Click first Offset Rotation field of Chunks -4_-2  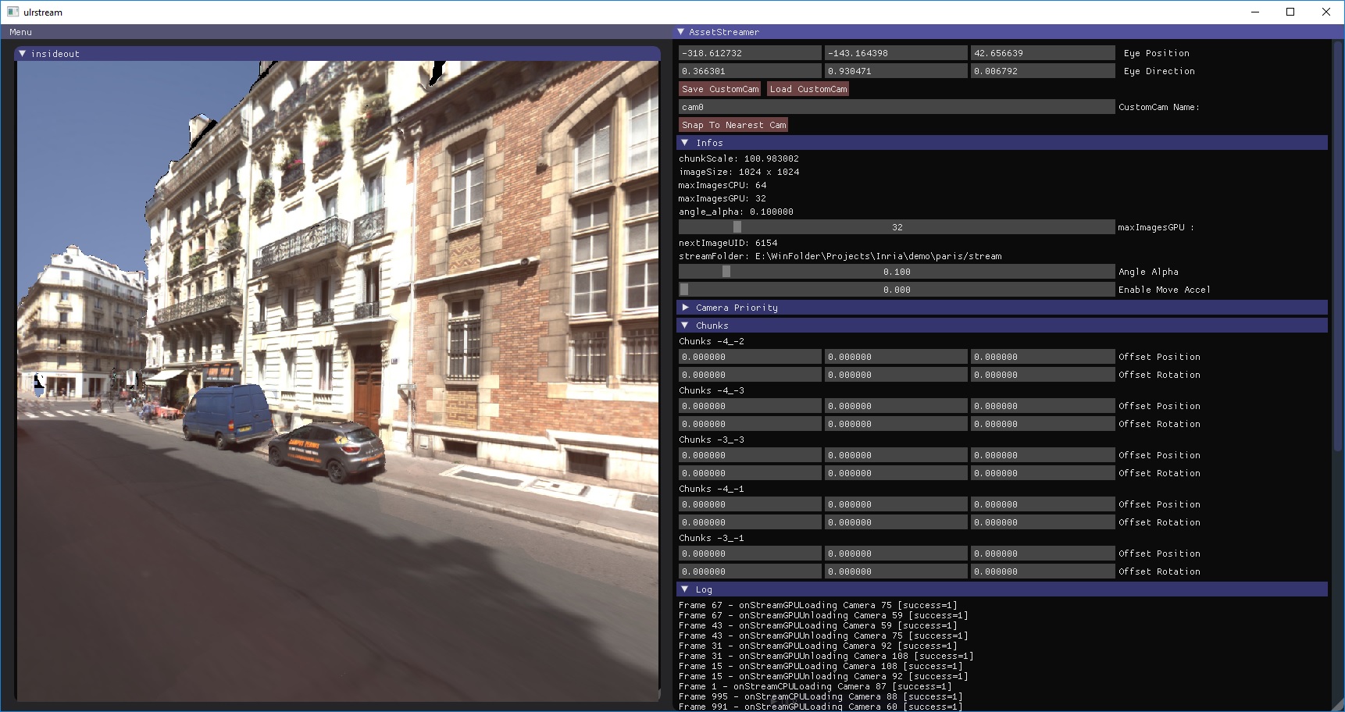point(750,375)
